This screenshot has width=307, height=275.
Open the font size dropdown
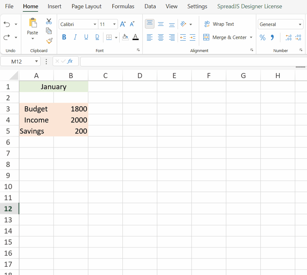point(114,24)
